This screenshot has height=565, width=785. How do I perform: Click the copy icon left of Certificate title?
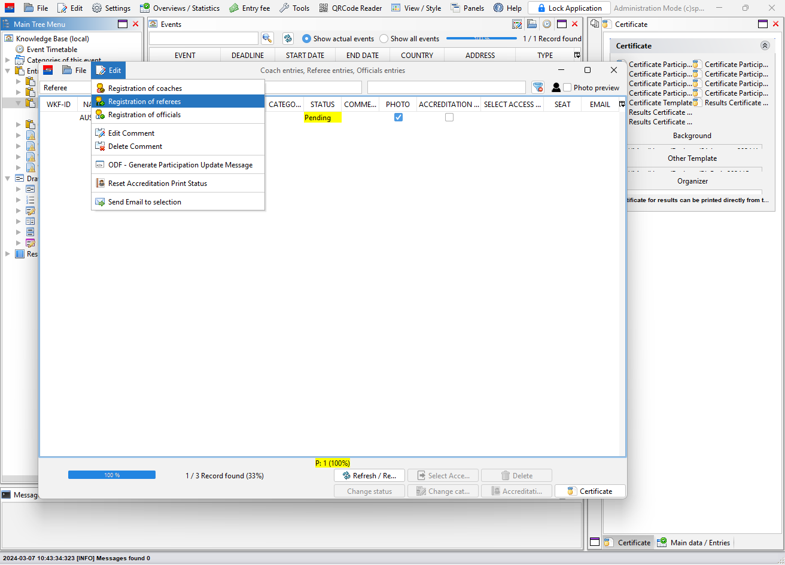(595, 24)
